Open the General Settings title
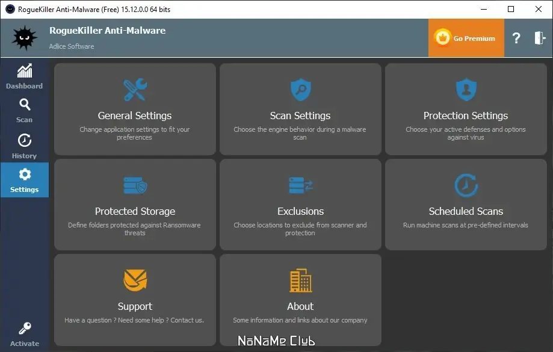 (135, 116)
